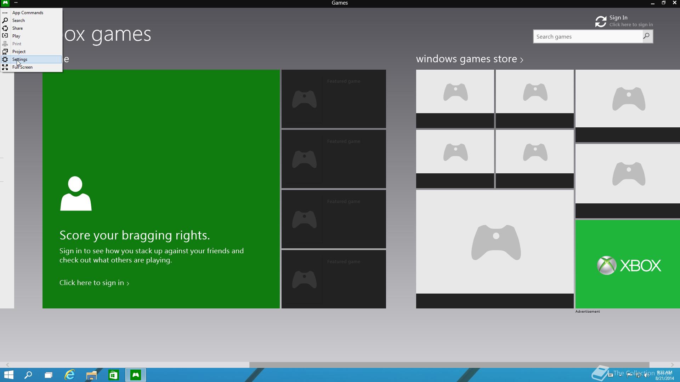
Task: Click the green Score your bragging rights tile
Action: point(161,189)
